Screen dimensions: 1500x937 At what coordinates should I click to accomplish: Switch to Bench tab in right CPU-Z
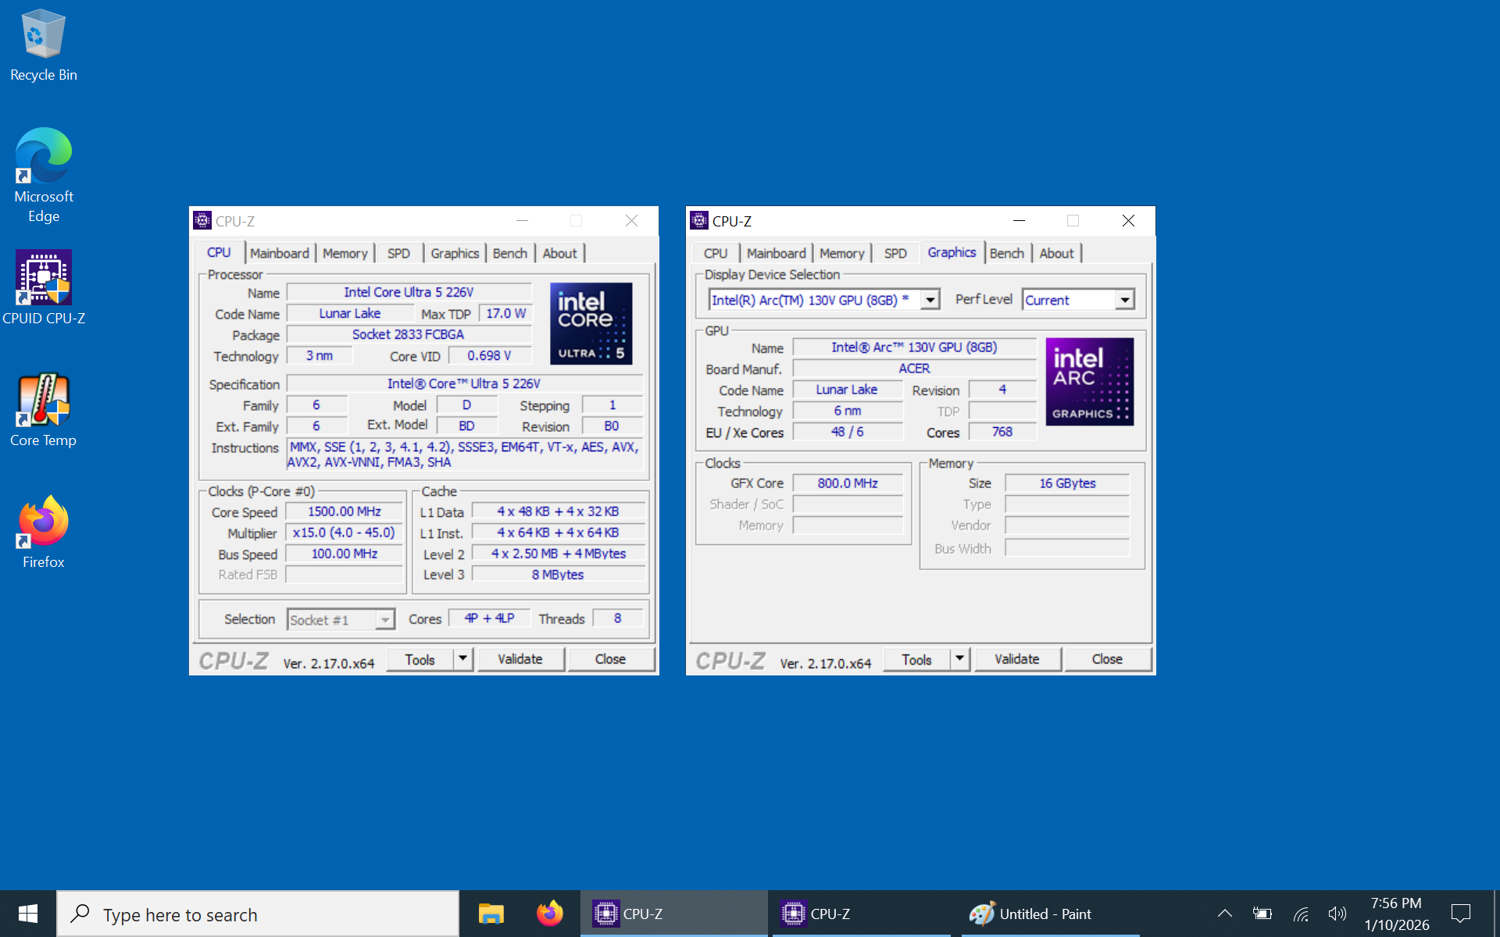tap(1006, 253)
